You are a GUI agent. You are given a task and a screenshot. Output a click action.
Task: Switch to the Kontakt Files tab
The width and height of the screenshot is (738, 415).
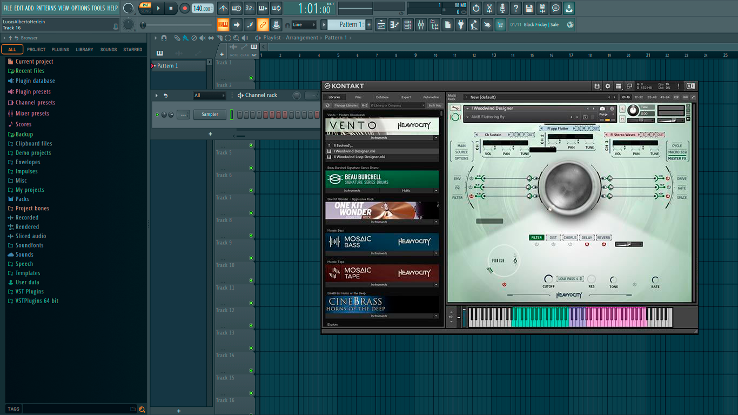click(358, 97)
